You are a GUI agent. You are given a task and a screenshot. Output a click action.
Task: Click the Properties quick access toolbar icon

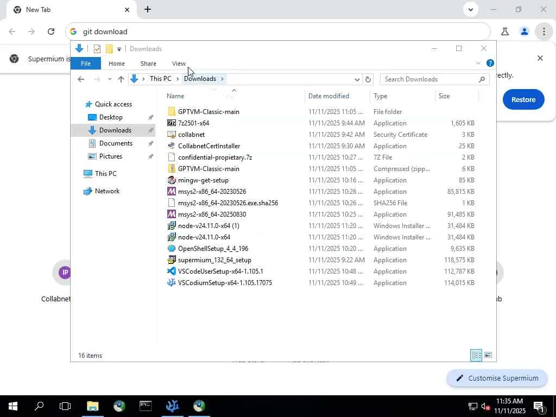pyautogui.click(x=97, y=49)
